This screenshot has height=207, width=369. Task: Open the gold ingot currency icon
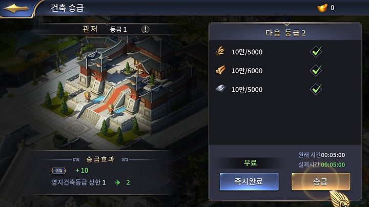click(322, 8)
